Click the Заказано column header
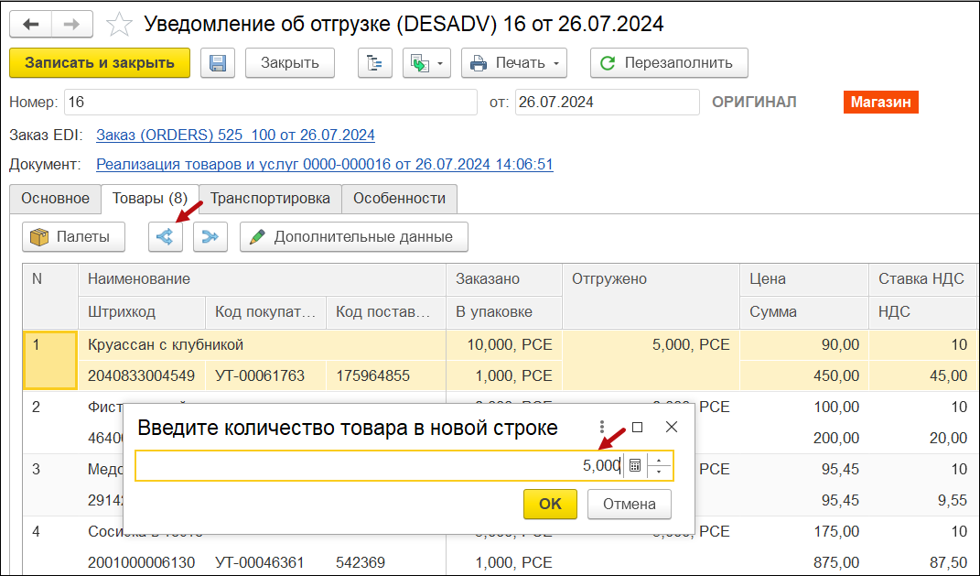980x576 pixels. (x=504, y=279)
